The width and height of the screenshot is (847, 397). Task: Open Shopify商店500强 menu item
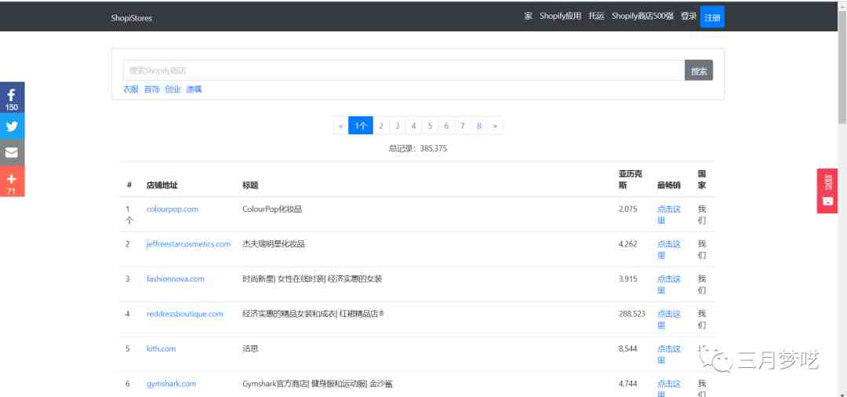click(x=642, y=16)
